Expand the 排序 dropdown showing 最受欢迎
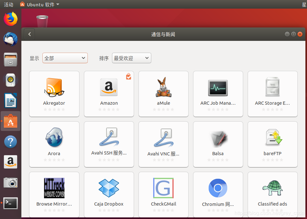 [131, 58]
